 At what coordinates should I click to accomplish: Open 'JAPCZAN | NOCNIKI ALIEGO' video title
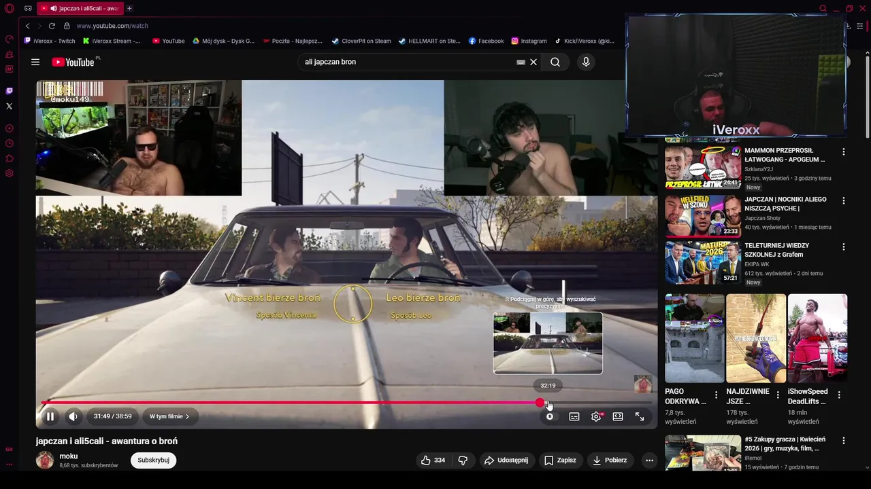click(x=785, y=204)
